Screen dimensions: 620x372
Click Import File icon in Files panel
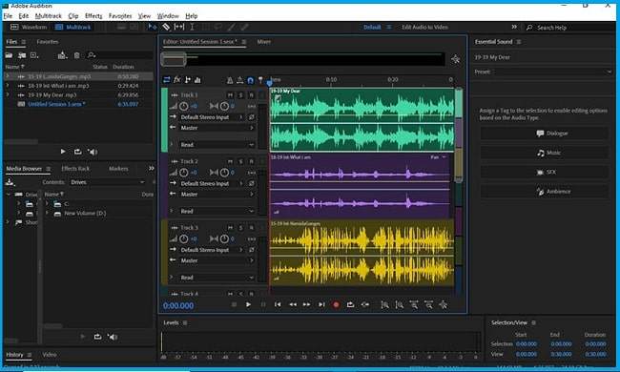(x=22, y=55)
